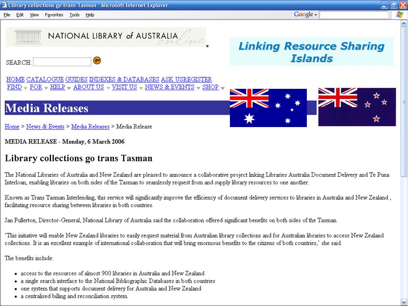Expand the NEWS & EVENTS dropdown arrow

198,88
